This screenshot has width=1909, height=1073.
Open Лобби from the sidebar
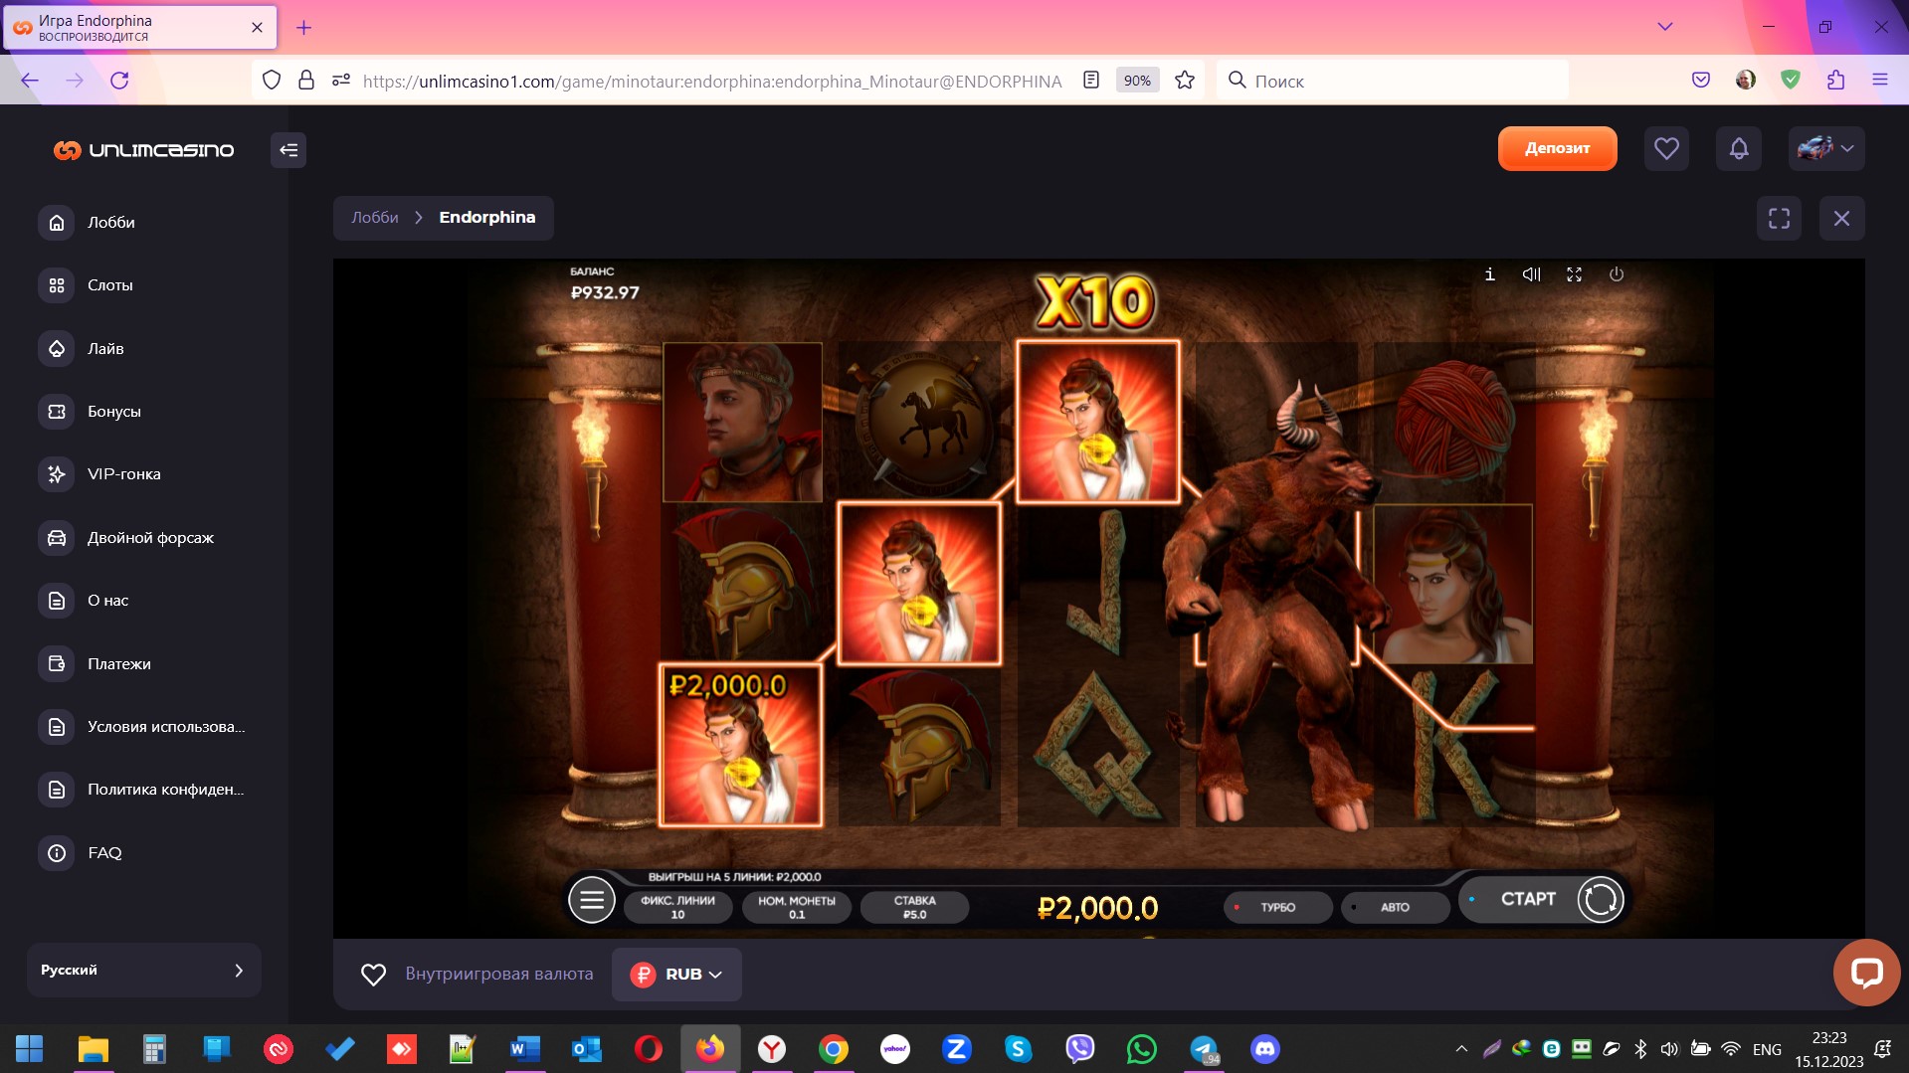(110, 223)
